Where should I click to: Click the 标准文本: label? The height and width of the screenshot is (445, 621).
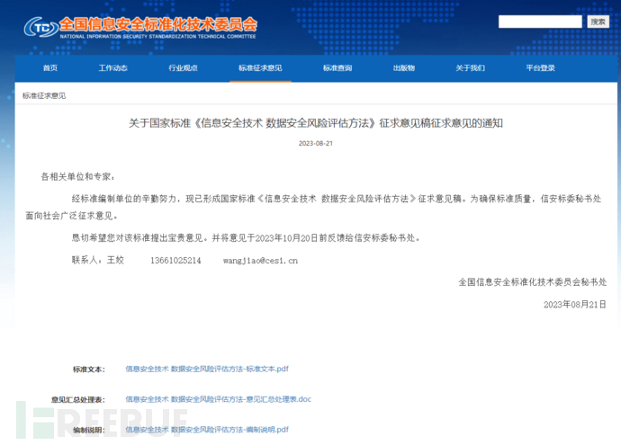89,369
